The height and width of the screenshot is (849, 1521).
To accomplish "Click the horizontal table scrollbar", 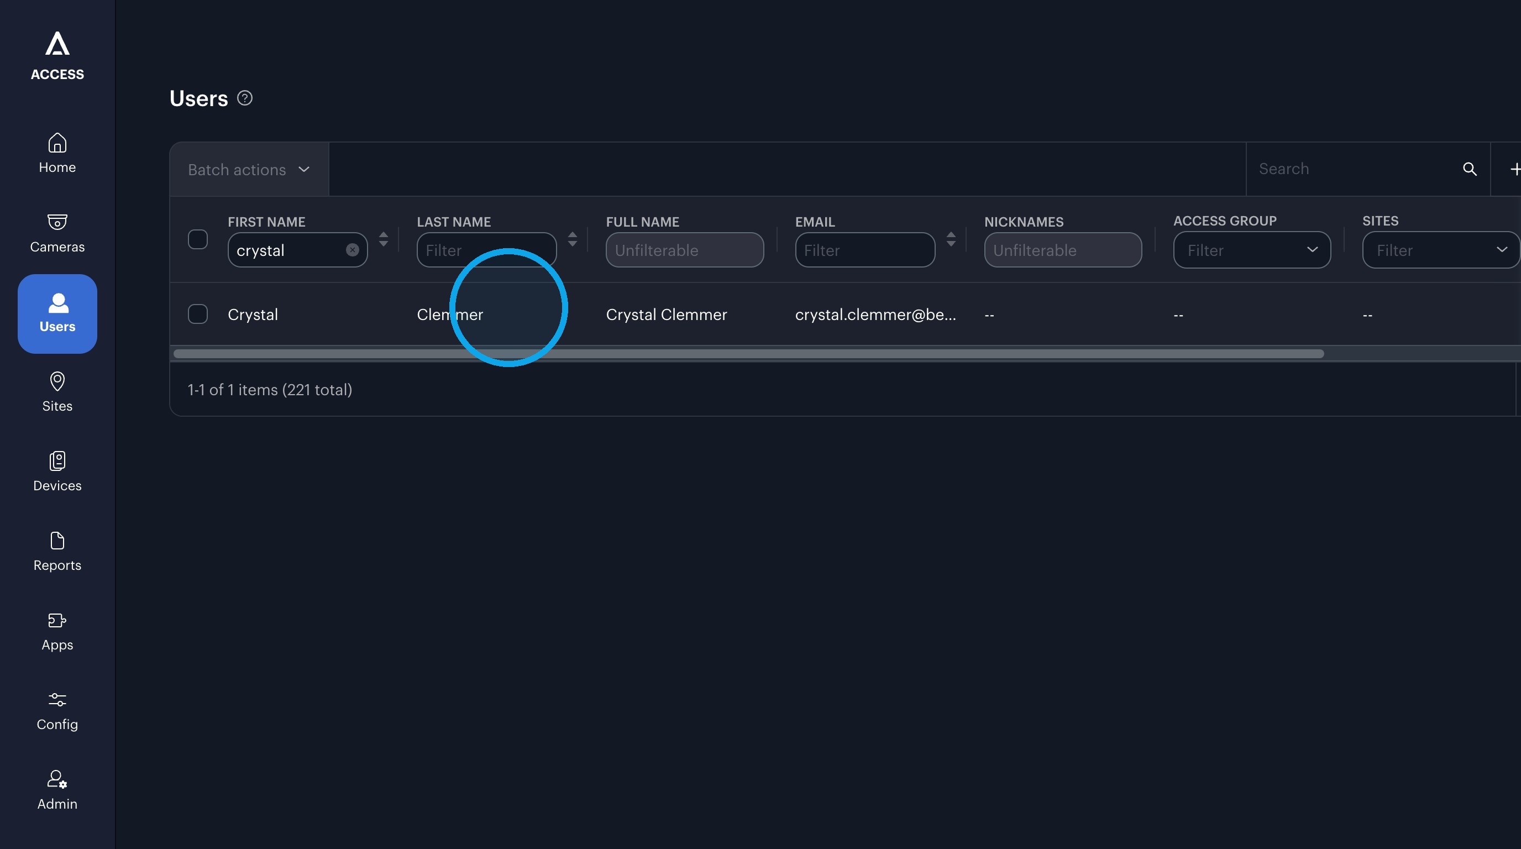I will point(748,354).
